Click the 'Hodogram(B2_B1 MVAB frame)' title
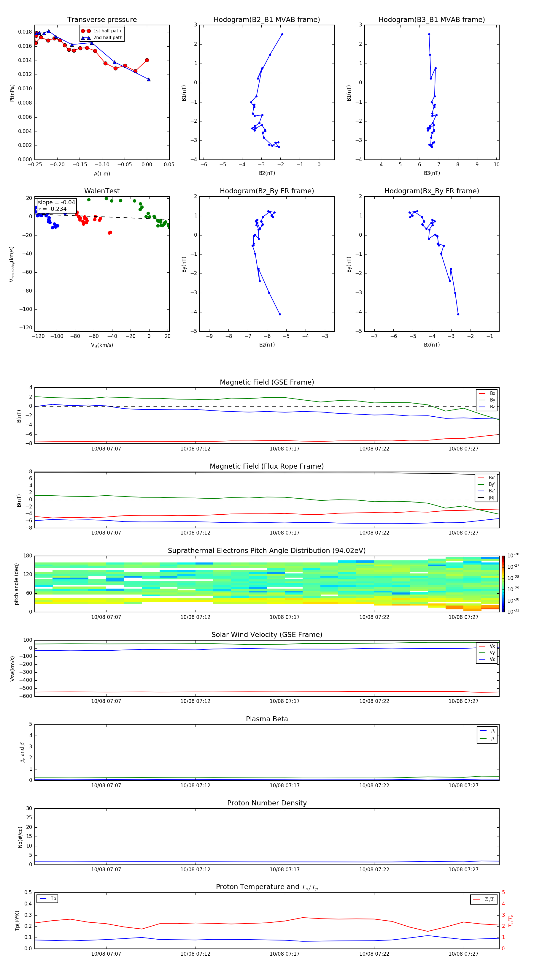 [x=267, y=19]
